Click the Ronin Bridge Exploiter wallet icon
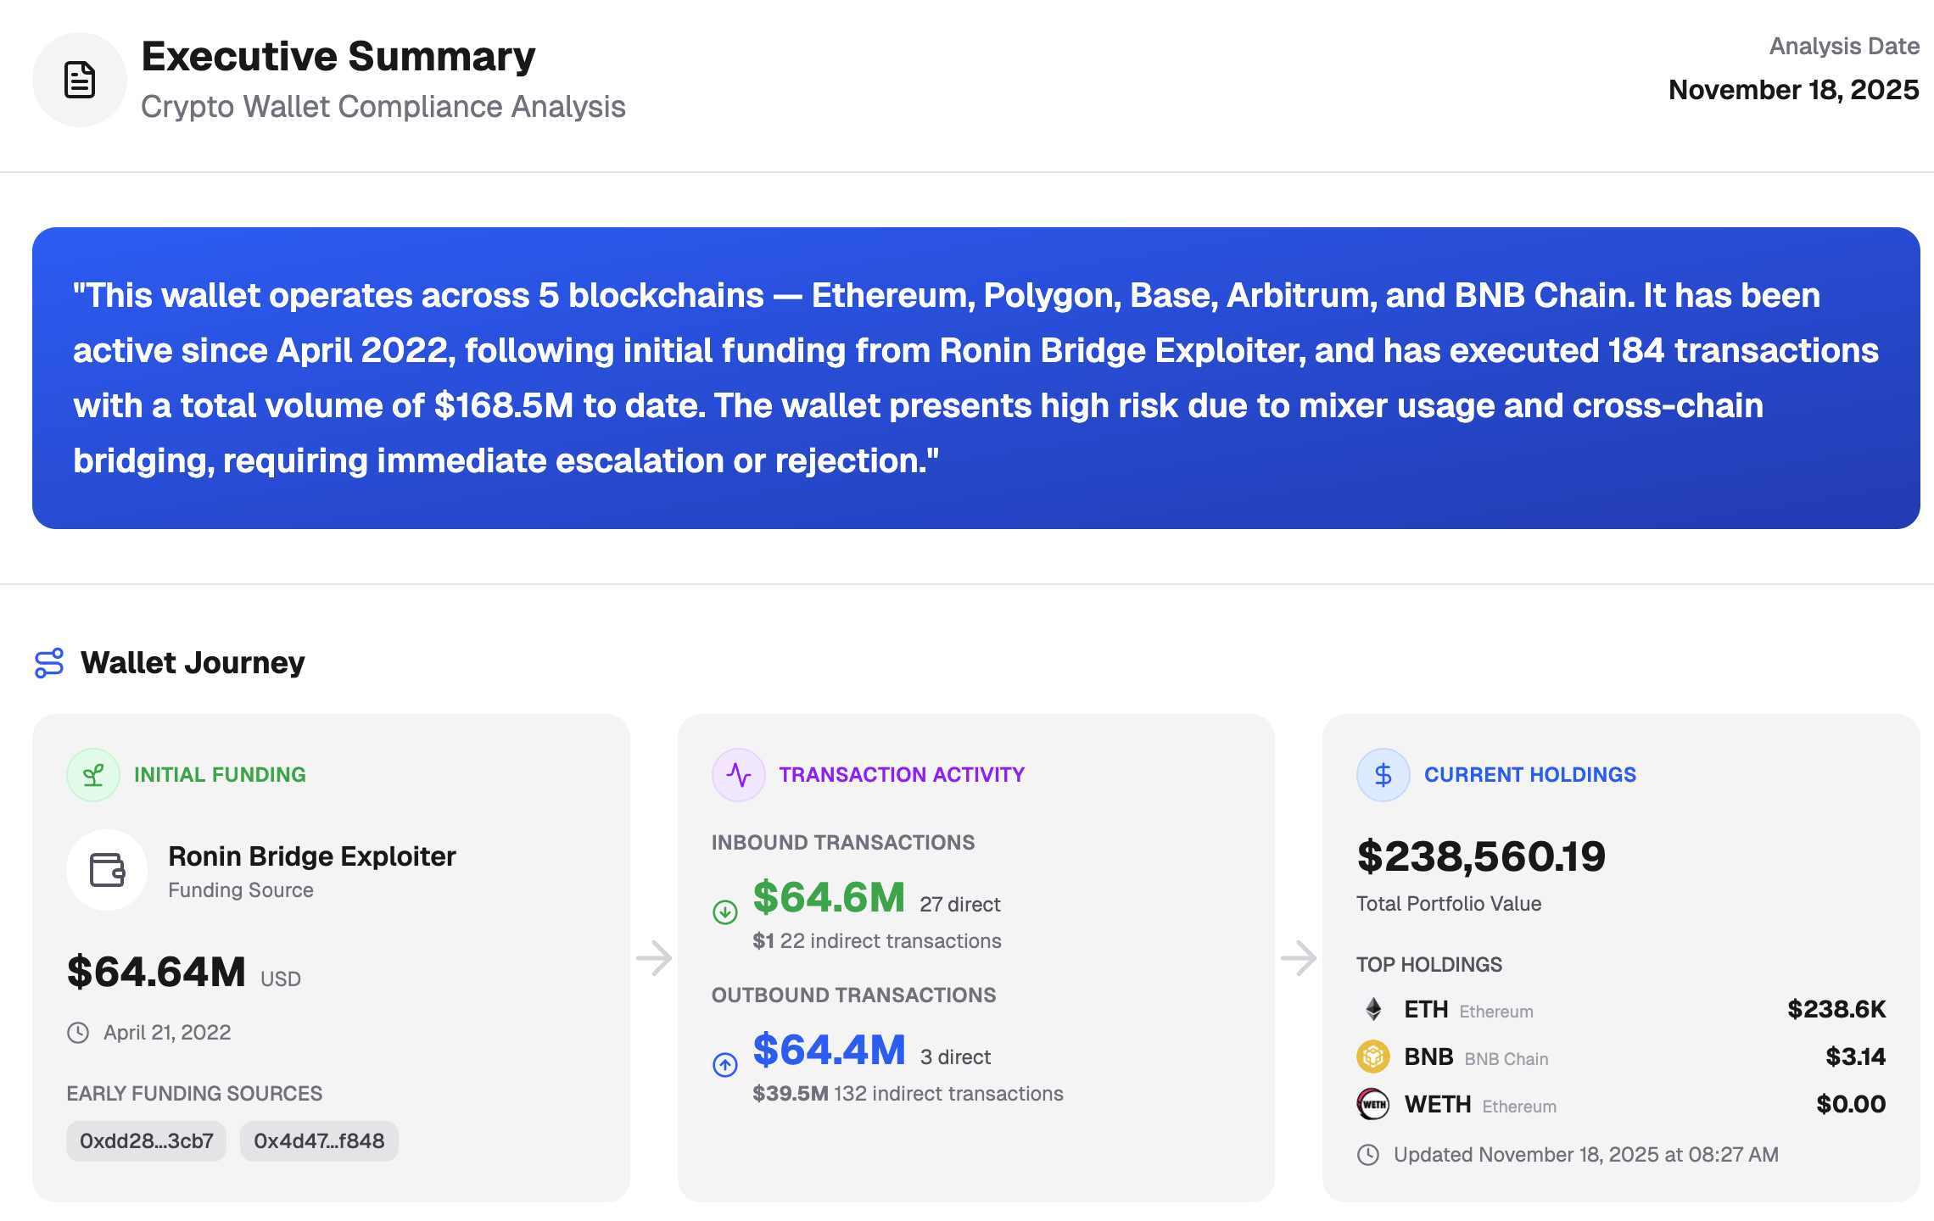The width and height of the screenshot is (1934, 1221). (107, 870)
